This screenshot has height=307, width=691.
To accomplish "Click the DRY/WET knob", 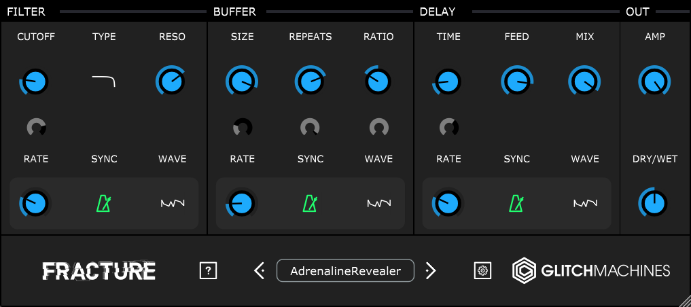I will point(654,204).
